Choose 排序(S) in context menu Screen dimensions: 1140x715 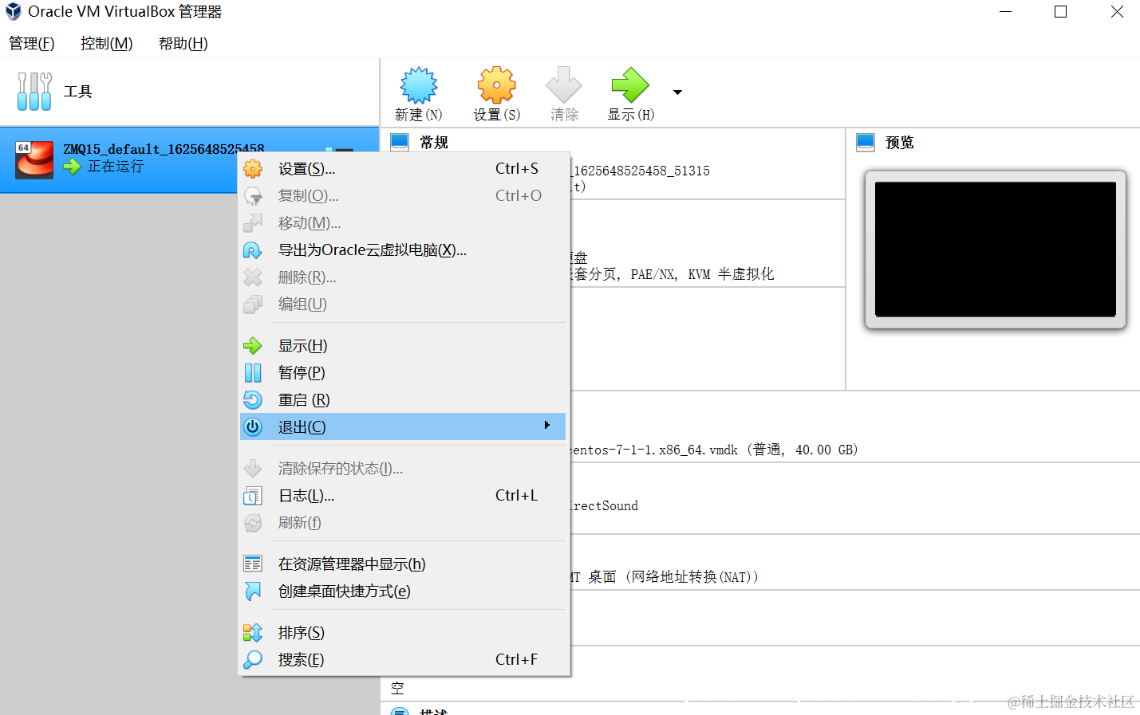pos(403,633)
